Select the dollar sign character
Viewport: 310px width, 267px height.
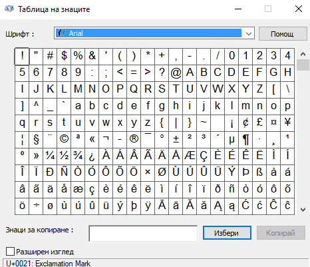pos(64,56)
